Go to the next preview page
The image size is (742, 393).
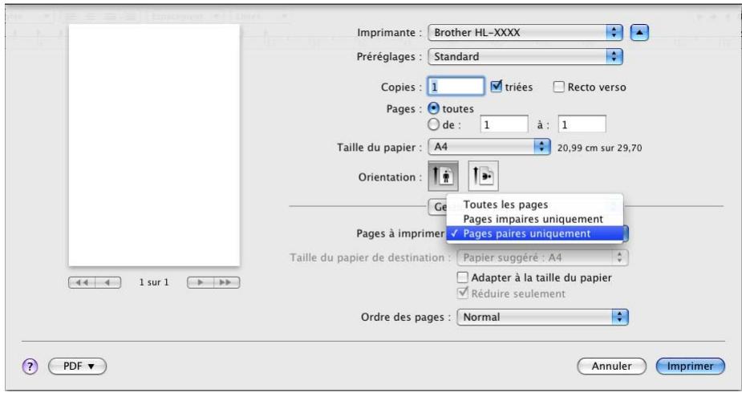[x=201, y=282]
